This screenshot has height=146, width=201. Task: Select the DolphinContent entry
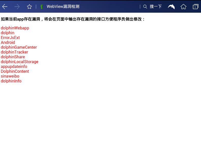click(x=15, y=71)
